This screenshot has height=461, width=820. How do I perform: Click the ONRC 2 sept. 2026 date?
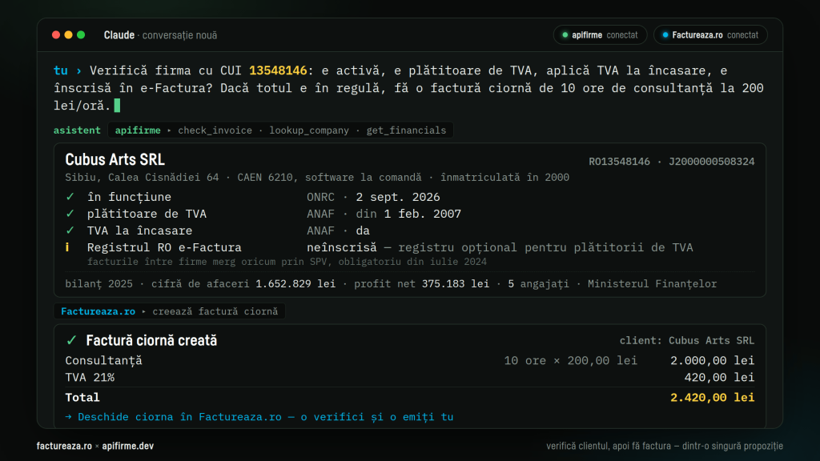373,197
